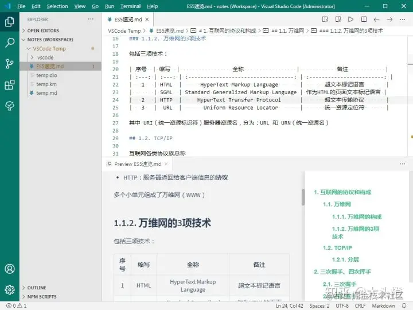Expand the .vscode folder
The width and height of the screenshot is (413, 310).
pyautogui.click(x=45, y=57)
